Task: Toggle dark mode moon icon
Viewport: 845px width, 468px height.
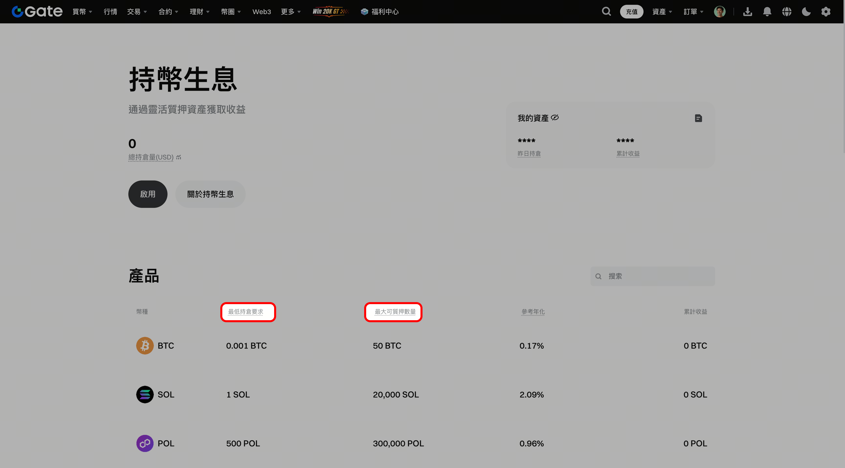Action: [x=806, y=12]
